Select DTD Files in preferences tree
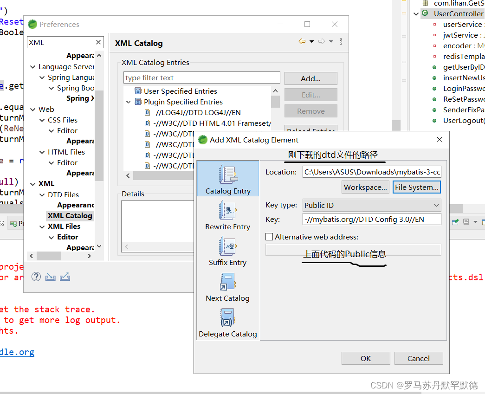This screenshot has height=394, width=485. [64, 194]
